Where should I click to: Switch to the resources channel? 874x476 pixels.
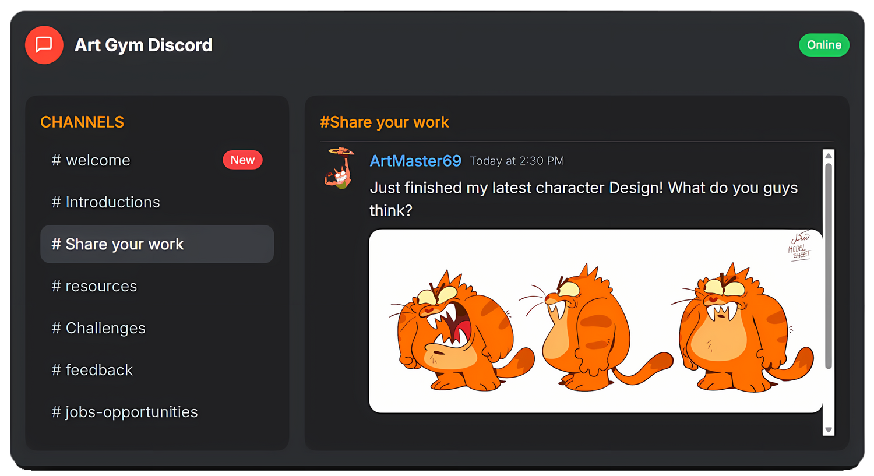(x=101, y=286)
